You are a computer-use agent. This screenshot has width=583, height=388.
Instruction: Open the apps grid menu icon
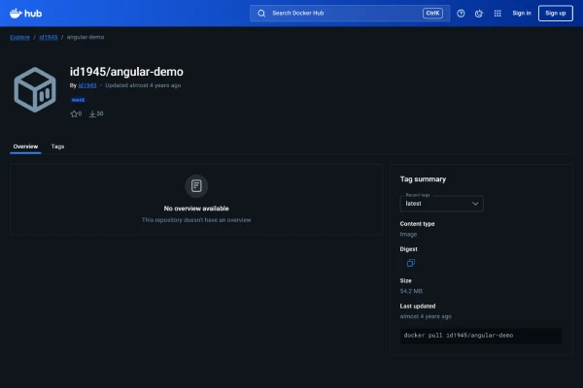tap(497, 14)
